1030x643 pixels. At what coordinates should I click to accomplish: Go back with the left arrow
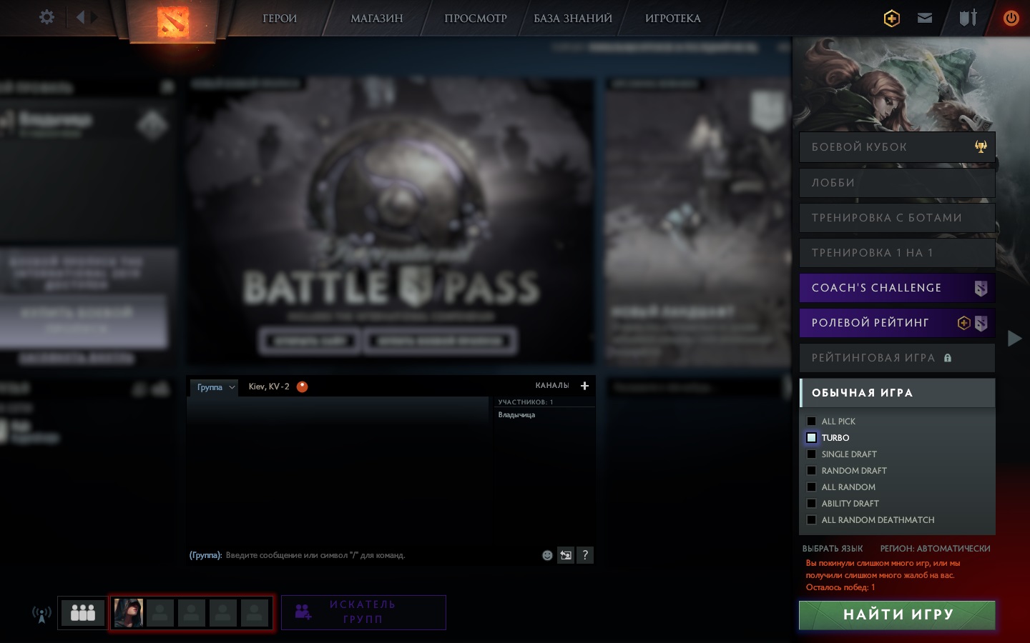click(x=80, y=17)
